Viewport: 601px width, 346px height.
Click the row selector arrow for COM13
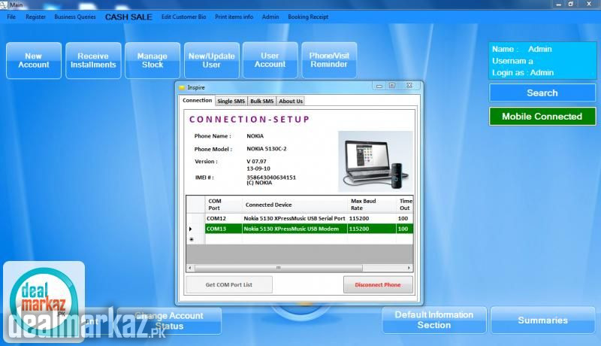click(191, 229)
